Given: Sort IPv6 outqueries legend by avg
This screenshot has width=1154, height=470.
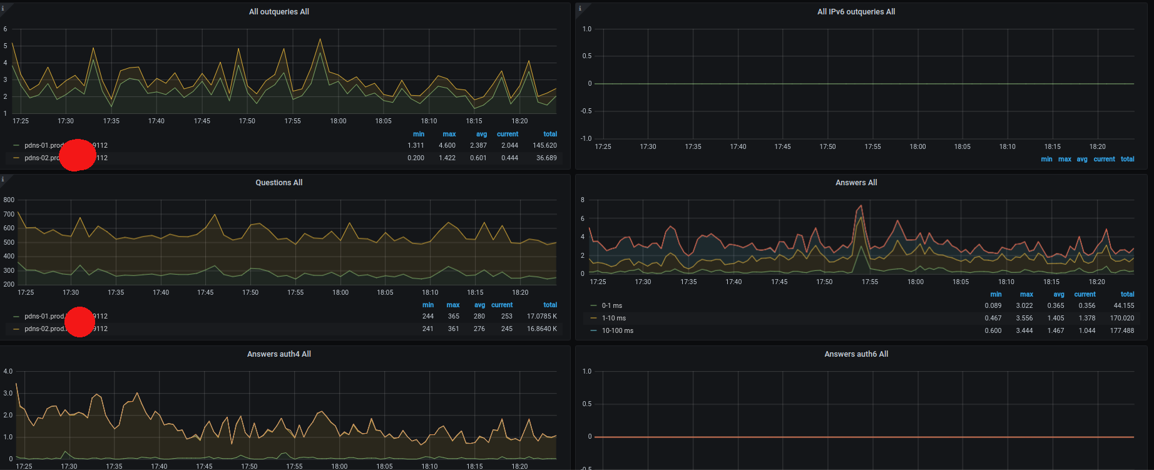Looking at the screenshot, I should (1082, 159).
